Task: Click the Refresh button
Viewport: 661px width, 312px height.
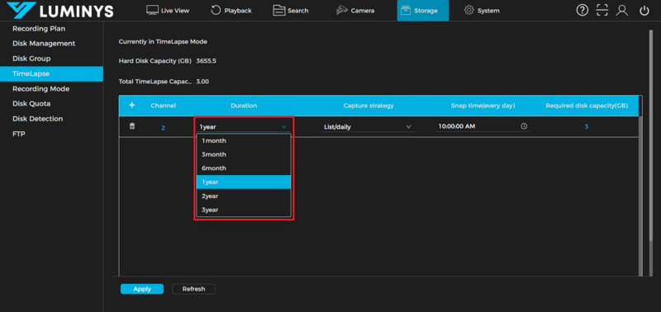Action: [193, 289]
